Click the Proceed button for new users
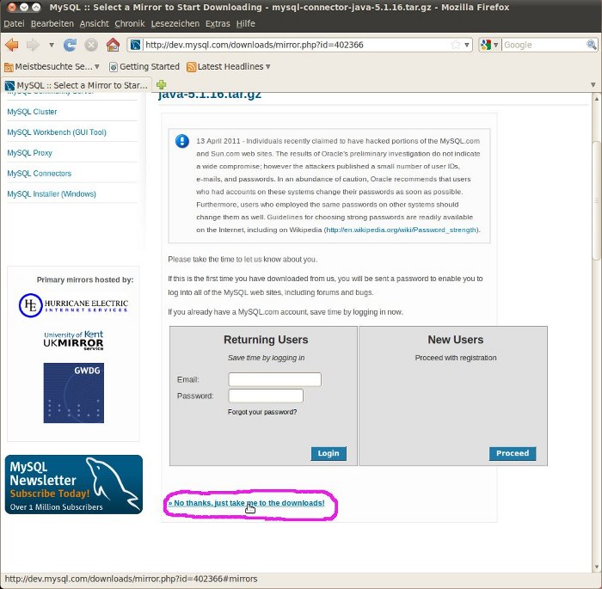 click(512, 453)
